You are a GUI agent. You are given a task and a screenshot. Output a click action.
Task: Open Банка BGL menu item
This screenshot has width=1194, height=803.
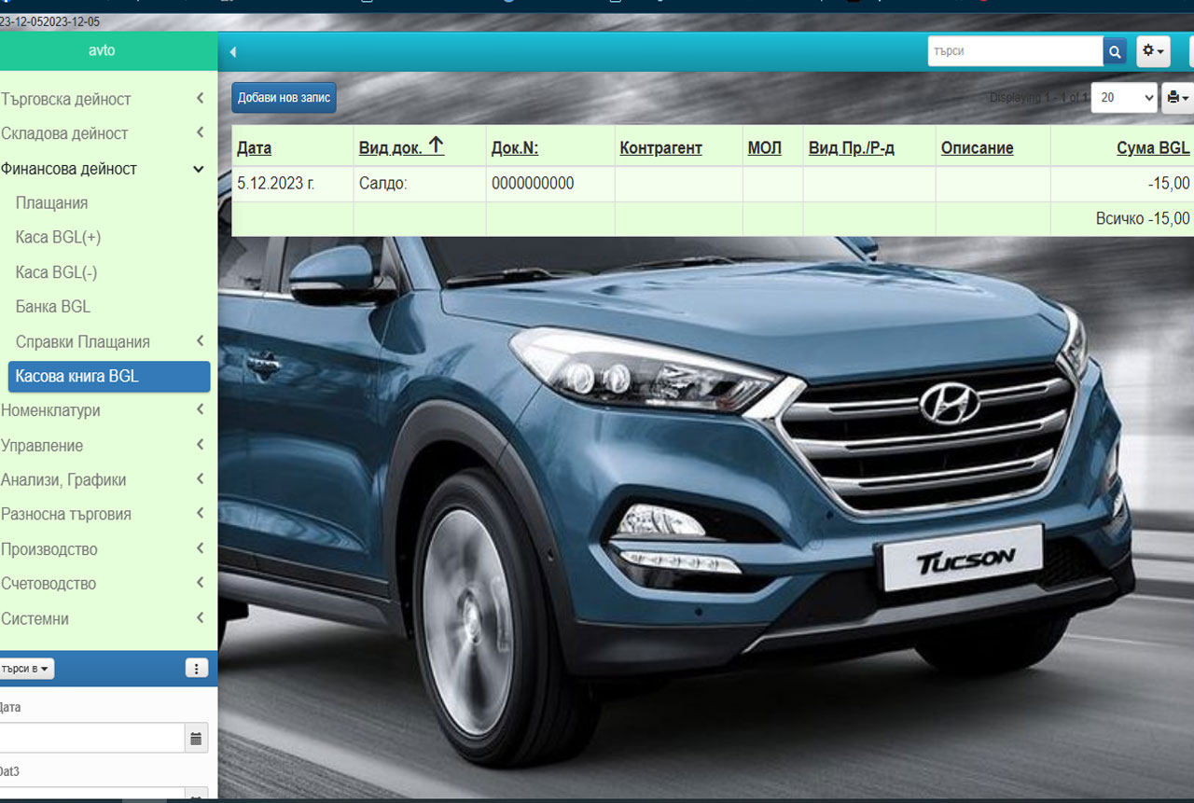tap(53, 307)
